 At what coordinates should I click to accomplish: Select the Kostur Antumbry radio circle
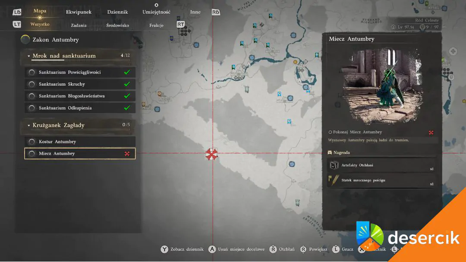coord(32,142)
